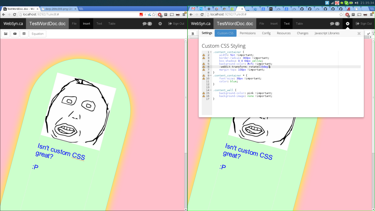Reload the page in the left browser
This screenshot has width=375, height=211.
point(14,14)
